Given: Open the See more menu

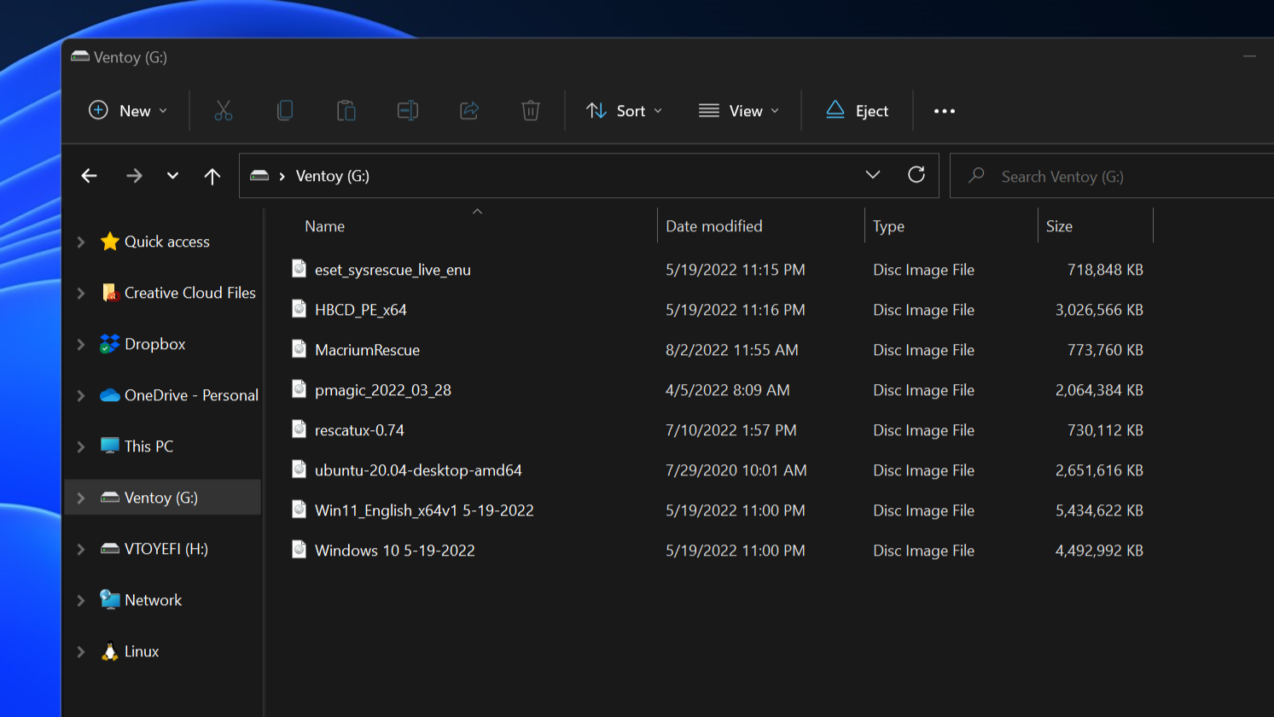Looking at the screenshot, I should point(944,110).
